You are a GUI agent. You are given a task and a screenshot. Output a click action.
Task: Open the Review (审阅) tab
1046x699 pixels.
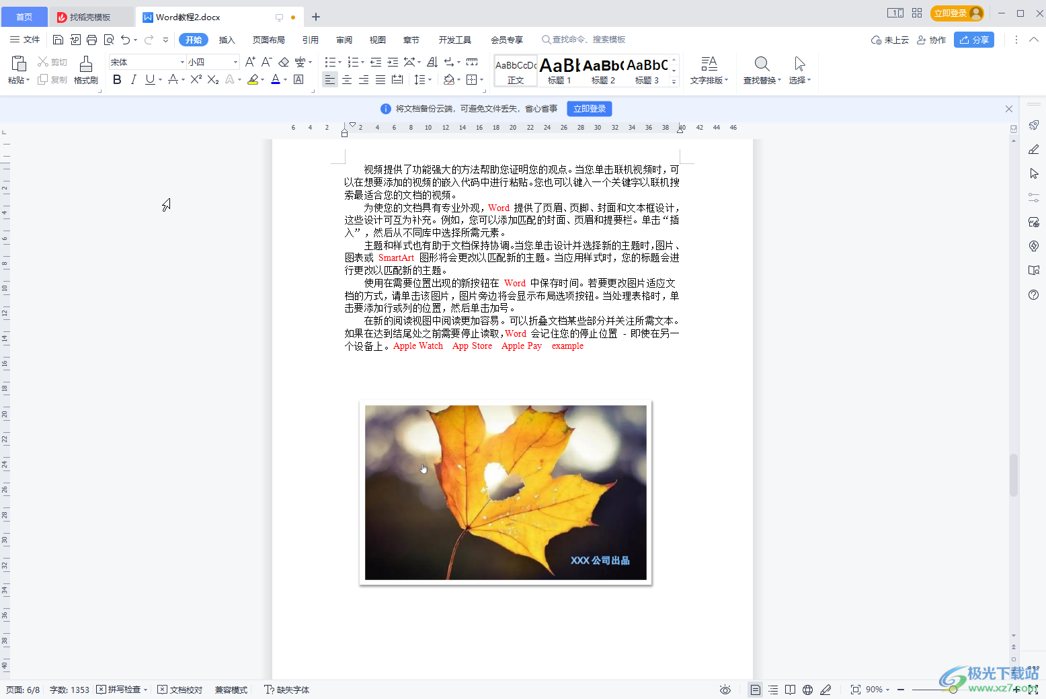coord(344,40)
